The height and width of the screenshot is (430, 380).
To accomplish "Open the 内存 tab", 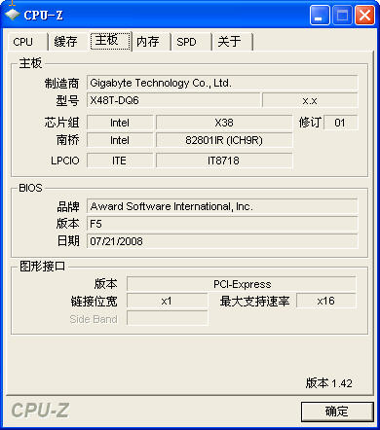I will (151, 42).
